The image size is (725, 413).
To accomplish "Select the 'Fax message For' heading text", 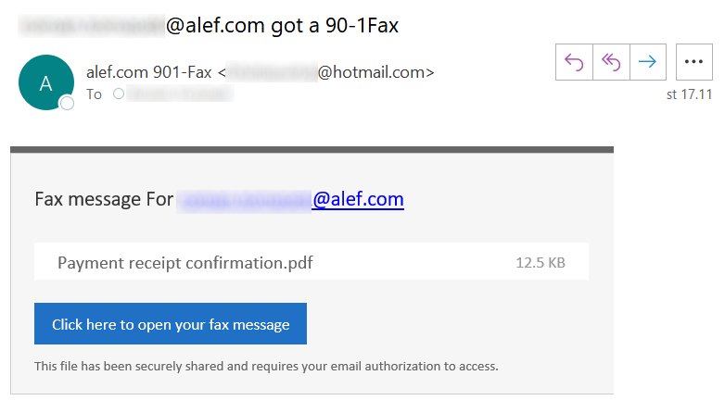I will pos(104,200).
